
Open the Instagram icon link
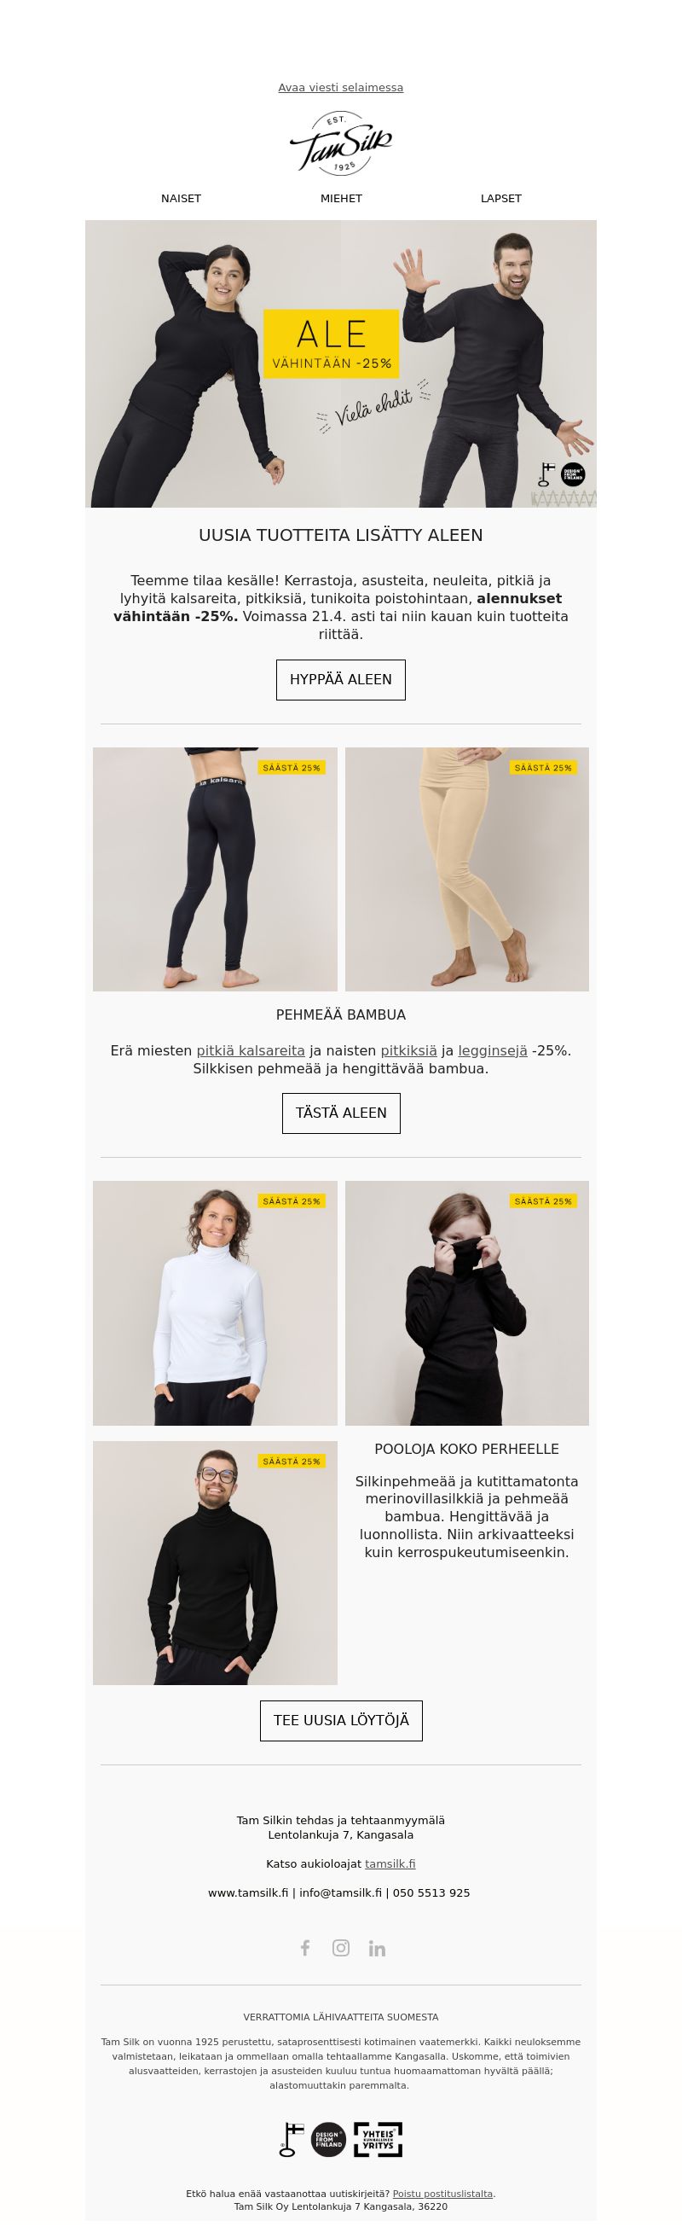[341, 1948]
